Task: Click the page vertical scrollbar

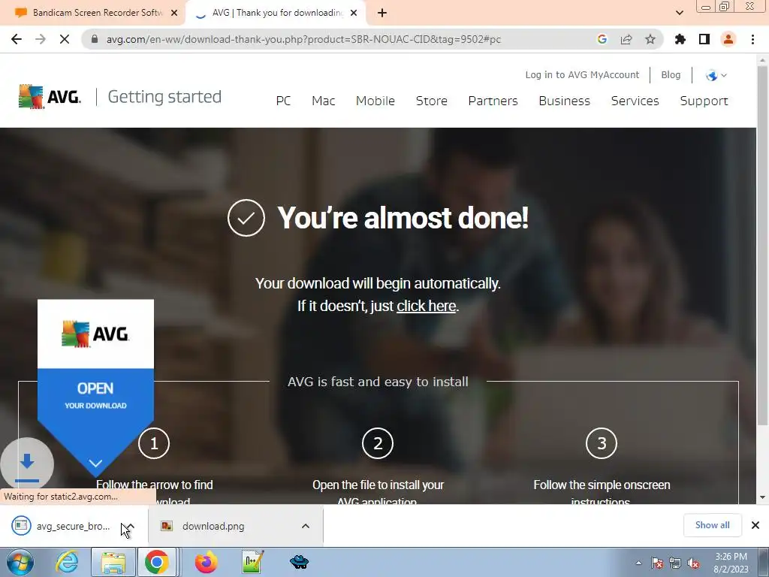Action: click(762, 246)
